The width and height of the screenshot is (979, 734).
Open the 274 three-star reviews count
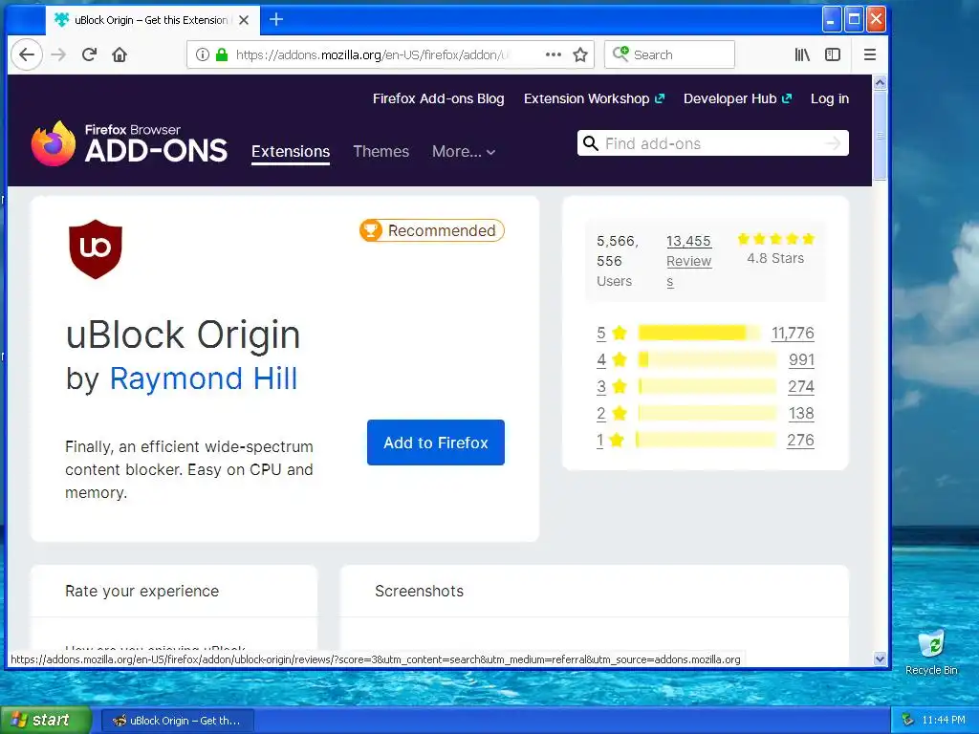click(x=801, y=387)
